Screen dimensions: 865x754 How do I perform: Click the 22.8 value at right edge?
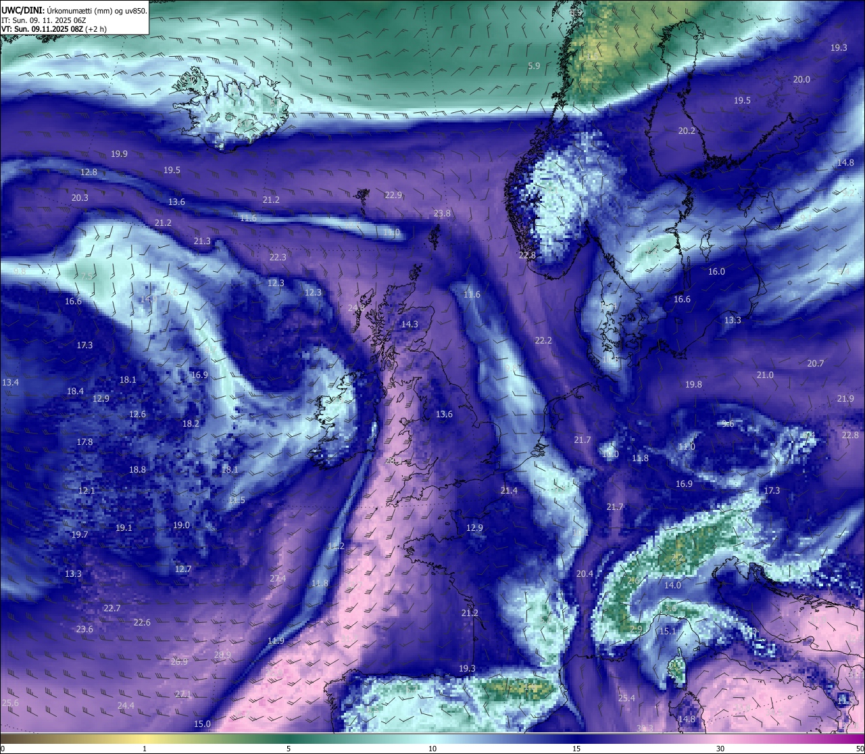[x=850, y=435]
